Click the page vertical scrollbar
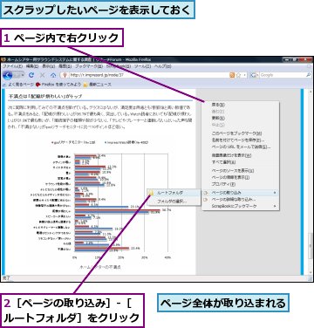The image size is (314, 328). tap(311, 181)
